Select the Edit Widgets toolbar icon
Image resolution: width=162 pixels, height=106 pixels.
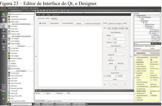[x=35, y=11]
